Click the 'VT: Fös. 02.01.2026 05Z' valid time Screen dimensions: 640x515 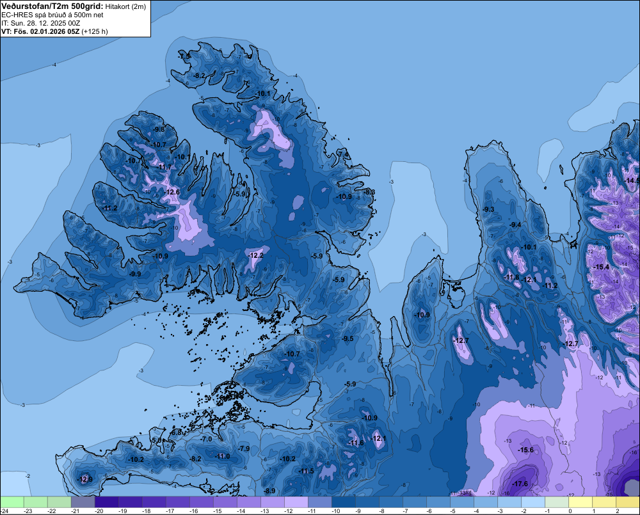pos(40,31)
